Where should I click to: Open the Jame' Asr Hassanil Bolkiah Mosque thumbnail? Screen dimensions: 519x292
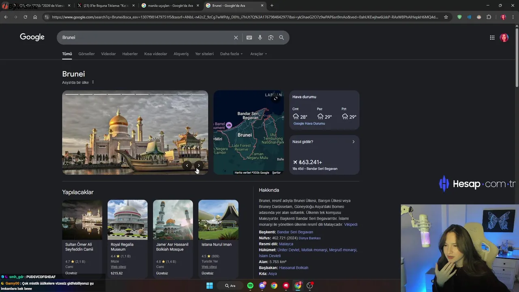coord(173,219)
